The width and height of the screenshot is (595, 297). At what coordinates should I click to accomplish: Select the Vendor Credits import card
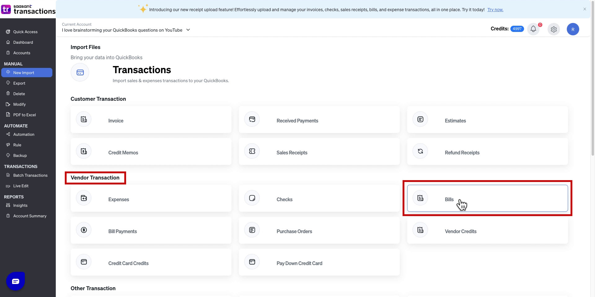coord(487,230)
